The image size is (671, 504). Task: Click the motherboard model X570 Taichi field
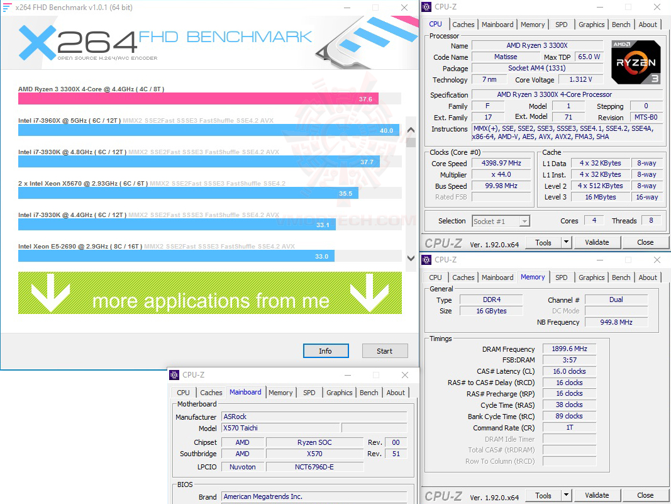click(x=280, y=428)
